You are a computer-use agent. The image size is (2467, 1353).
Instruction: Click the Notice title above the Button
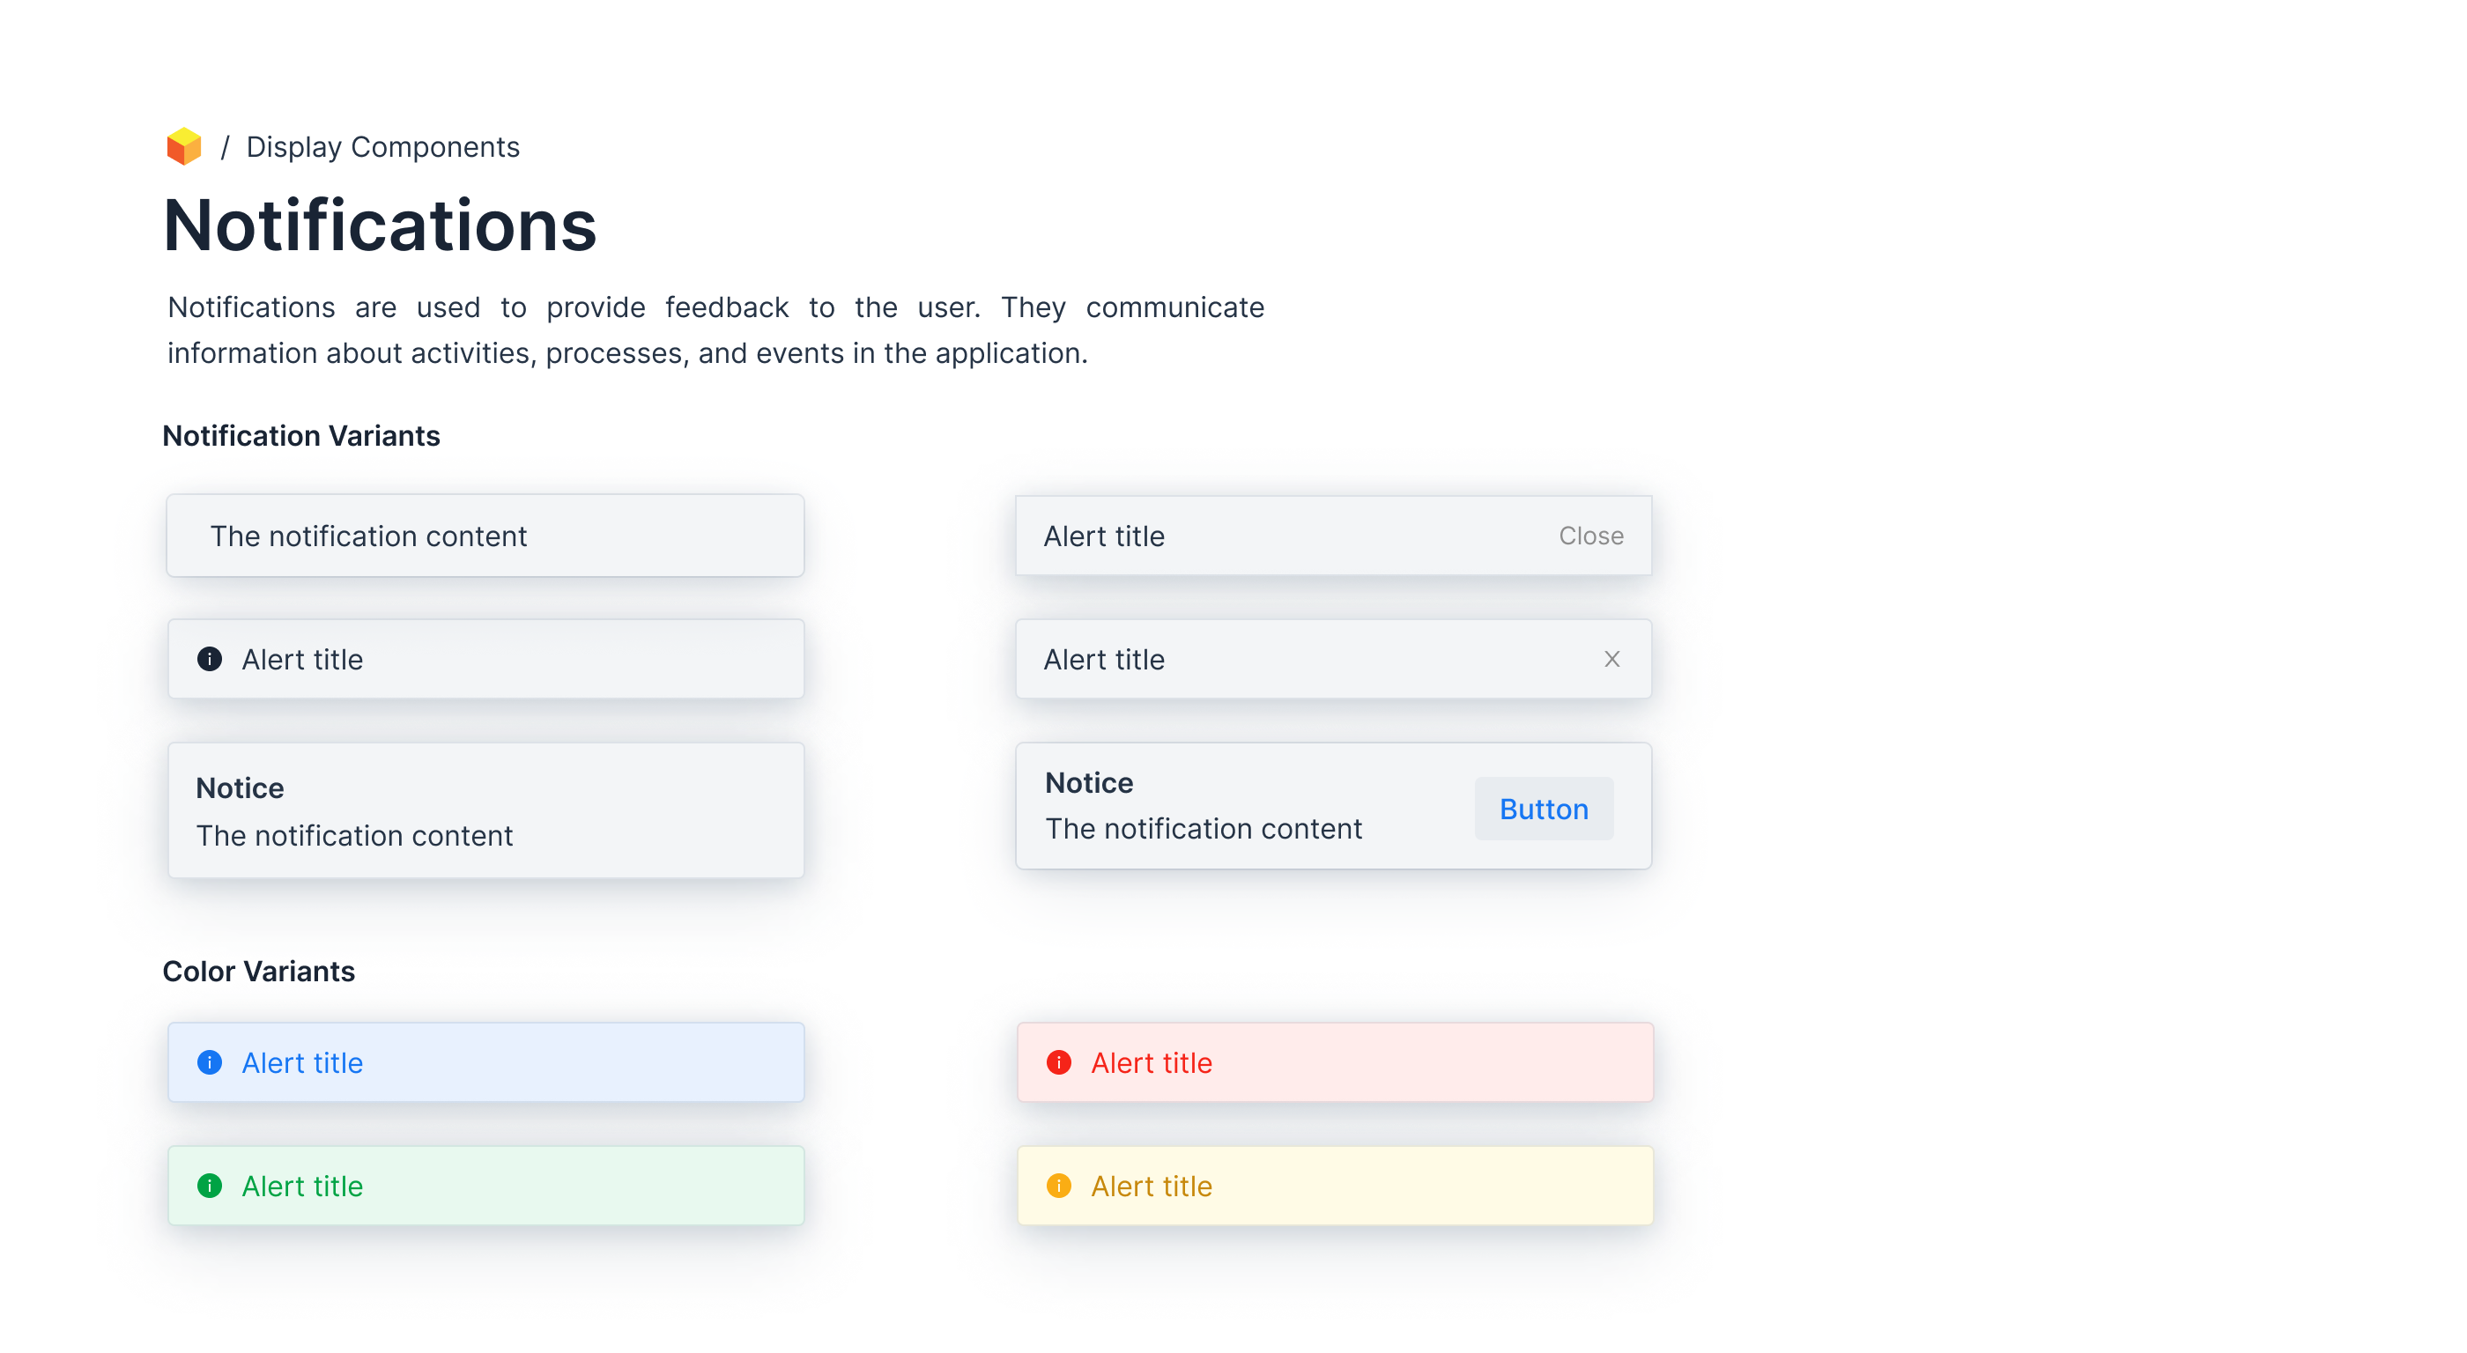[1089, 782]
